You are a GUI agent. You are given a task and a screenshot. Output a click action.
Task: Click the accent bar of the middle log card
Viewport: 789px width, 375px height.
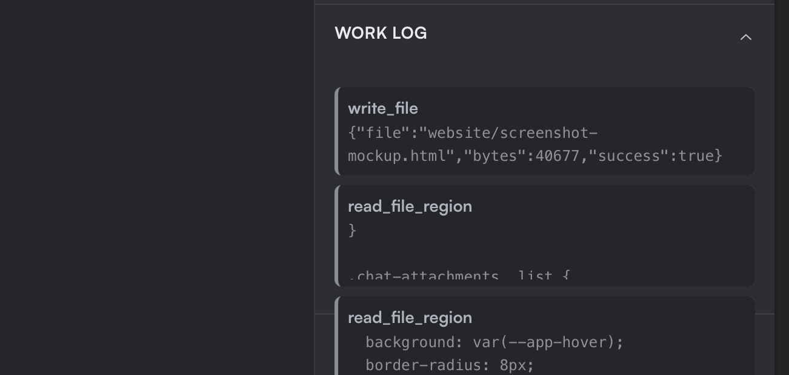[x=337, y=236]
